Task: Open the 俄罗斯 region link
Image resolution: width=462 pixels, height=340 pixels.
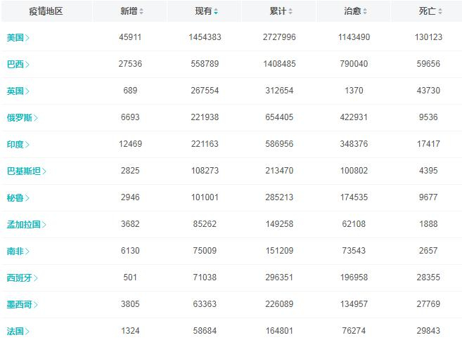Action: 20,117
